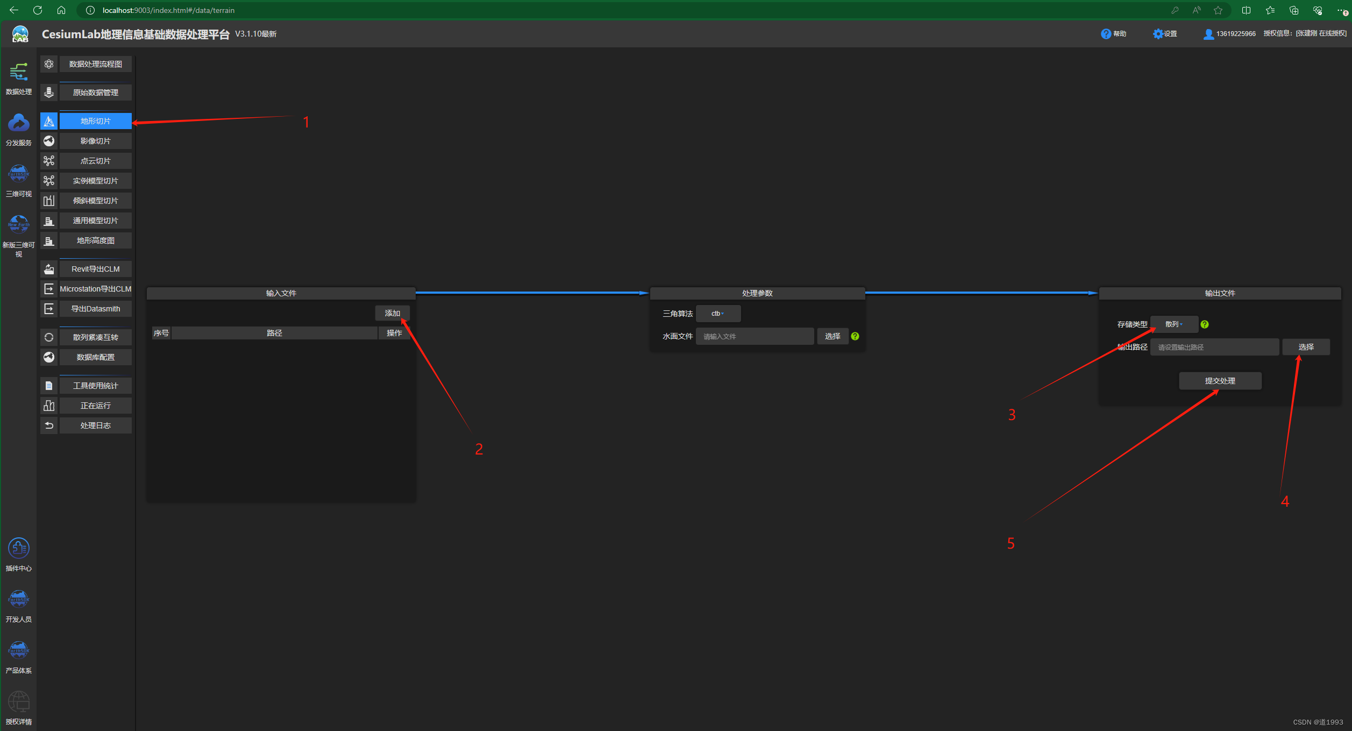
Task: Select 影像切片 menu item
Action: click(x=96, y=141)
